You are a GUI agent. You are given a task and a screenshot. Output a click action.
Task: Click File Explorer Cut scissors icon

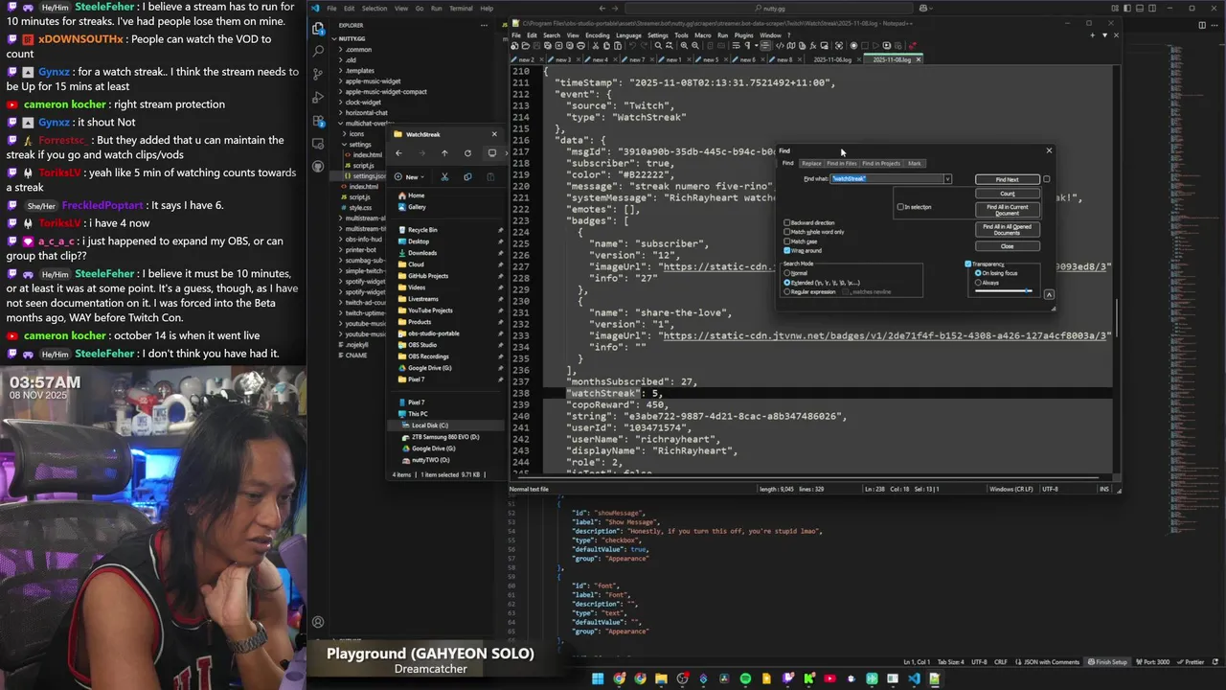444,177
